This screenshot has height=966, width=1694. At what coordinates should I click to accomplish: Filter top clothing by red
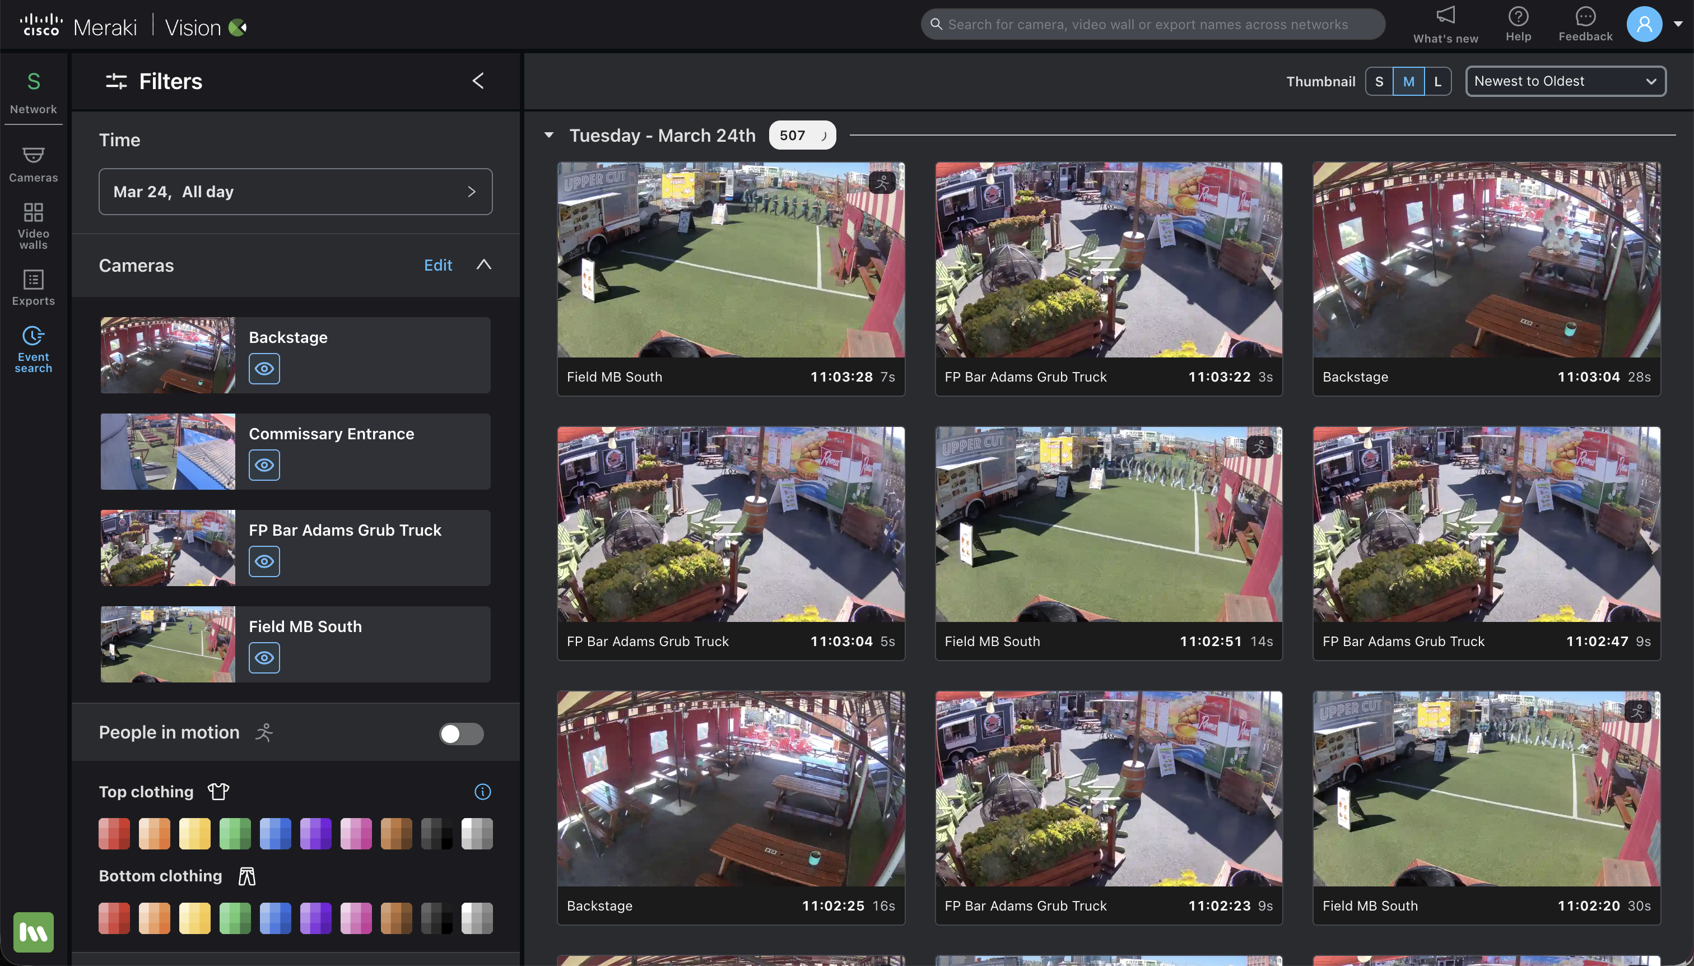[x=114, y=834]
